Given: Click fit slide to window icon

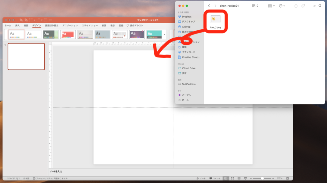Looking at the screenshot, I should (x=288, y=178).
